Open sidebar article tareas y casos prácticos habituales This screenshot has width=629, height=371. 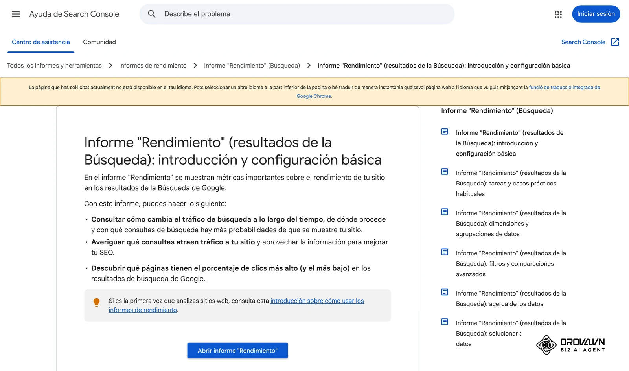pyautogui.click(x=511, y=184)
